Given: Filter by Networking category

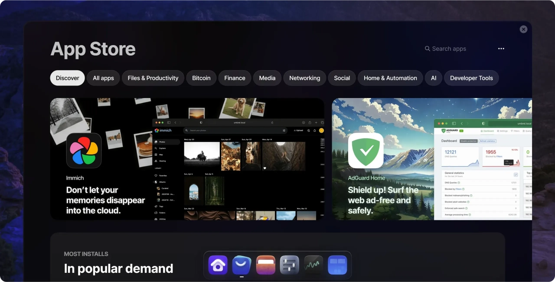Looking at the screenshot, I should [x=304, y=78].
